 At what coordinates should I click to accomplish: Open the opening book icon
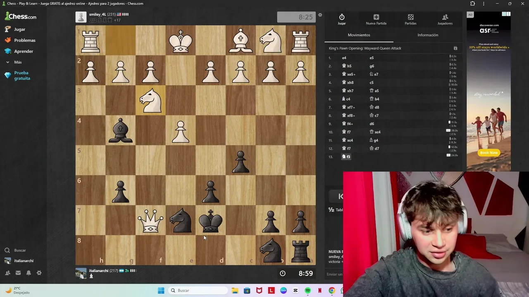click(x=455, y=48)
